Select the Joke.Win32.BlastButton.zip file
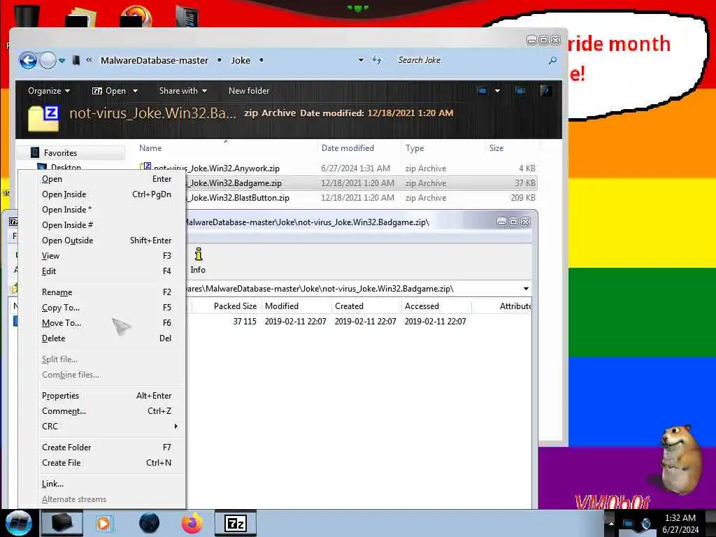Screen dimensions: 716x537 [x=239, y=198]
